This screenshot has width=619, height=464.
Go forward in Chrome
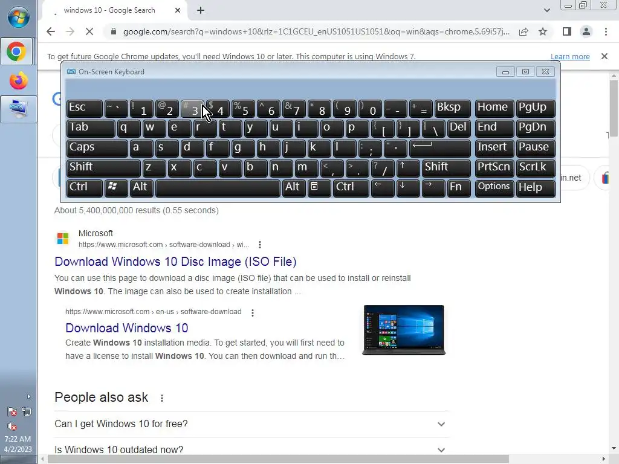tap(70, 31)
